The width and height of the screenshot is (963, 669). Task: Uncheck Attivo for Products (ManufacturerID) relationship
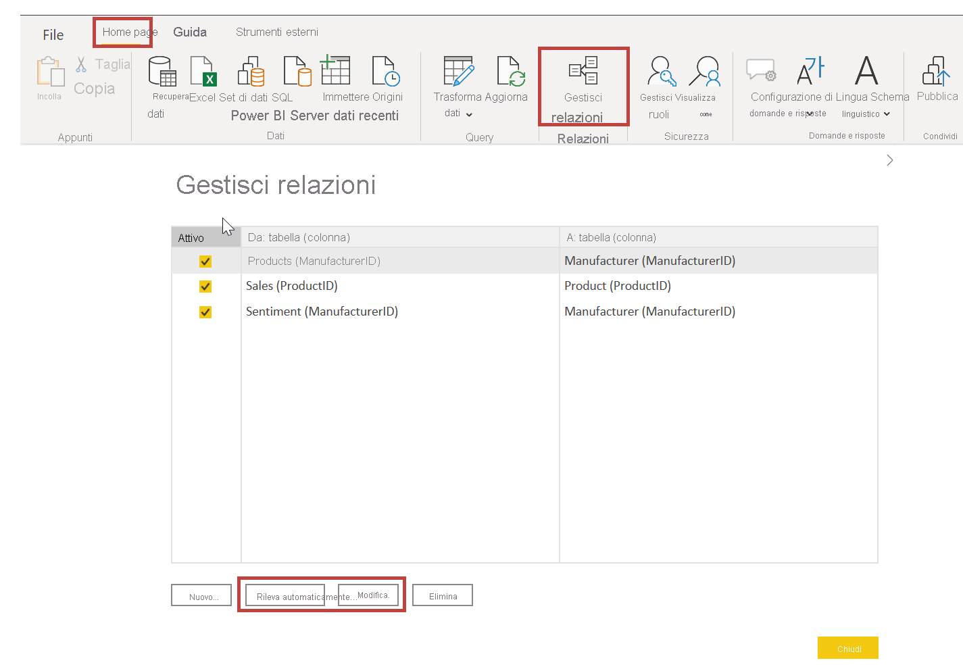pos(205,262)
